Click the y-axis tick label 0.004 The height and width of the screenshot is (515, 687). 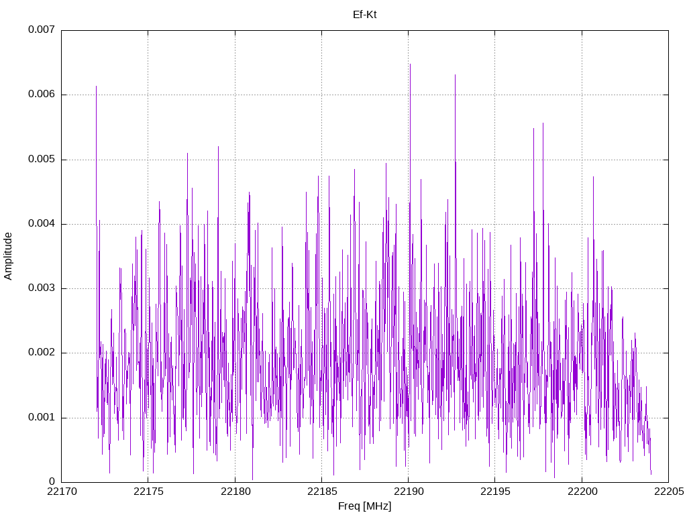(42, 223)
